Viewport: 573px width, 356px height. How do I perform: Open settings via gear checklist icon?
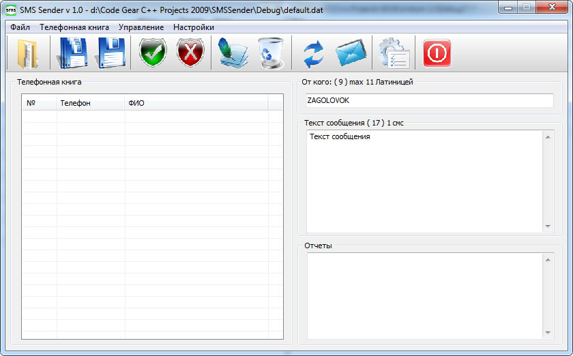coord(394,53)
